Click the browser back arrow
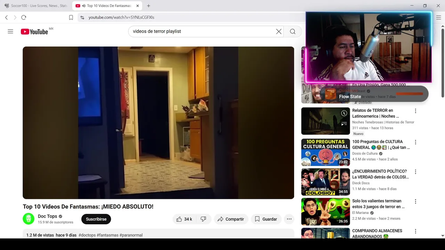Viewport: 445px width, 250px height. click(6, 17)
